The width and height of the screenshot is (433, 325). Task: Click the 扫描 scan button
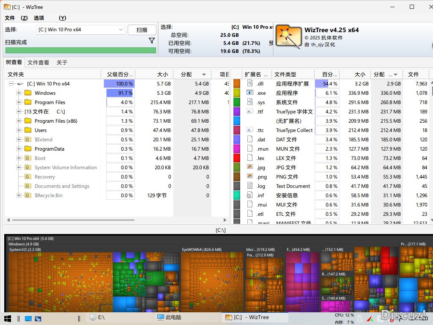pos(142,30)
